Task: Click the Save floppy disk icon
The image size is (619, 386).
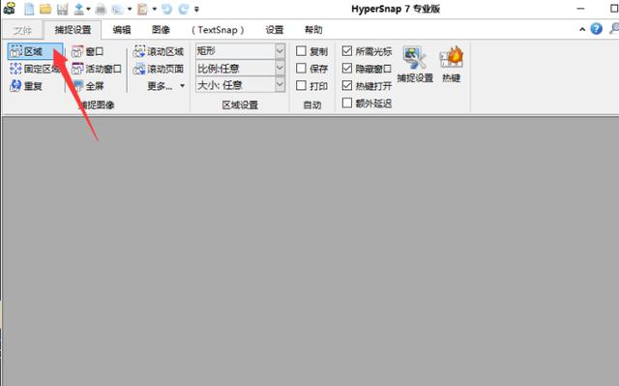Action: coord(62,9)
